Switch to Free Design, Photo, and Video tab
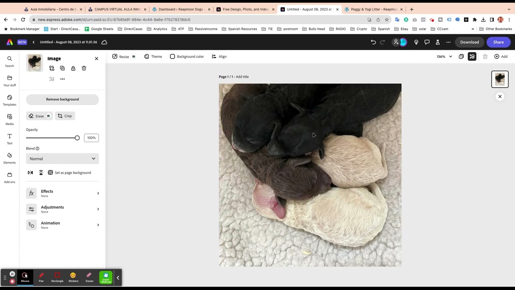515x290 pixels. pos(245,9)
